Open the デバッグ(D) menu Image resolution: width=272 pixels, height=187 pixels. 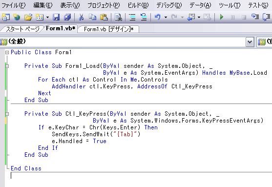(169, 5)
